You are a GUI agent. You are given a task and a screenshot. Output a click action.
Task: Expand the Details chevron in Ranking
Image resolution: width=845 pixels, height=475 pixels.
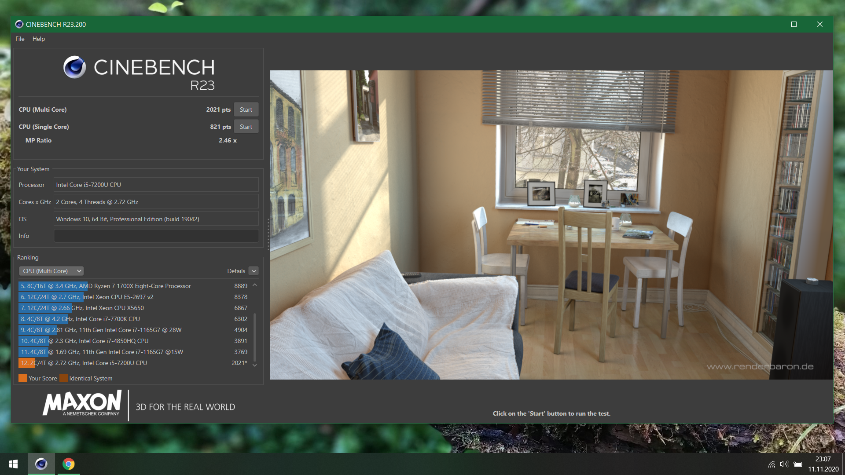253,271
